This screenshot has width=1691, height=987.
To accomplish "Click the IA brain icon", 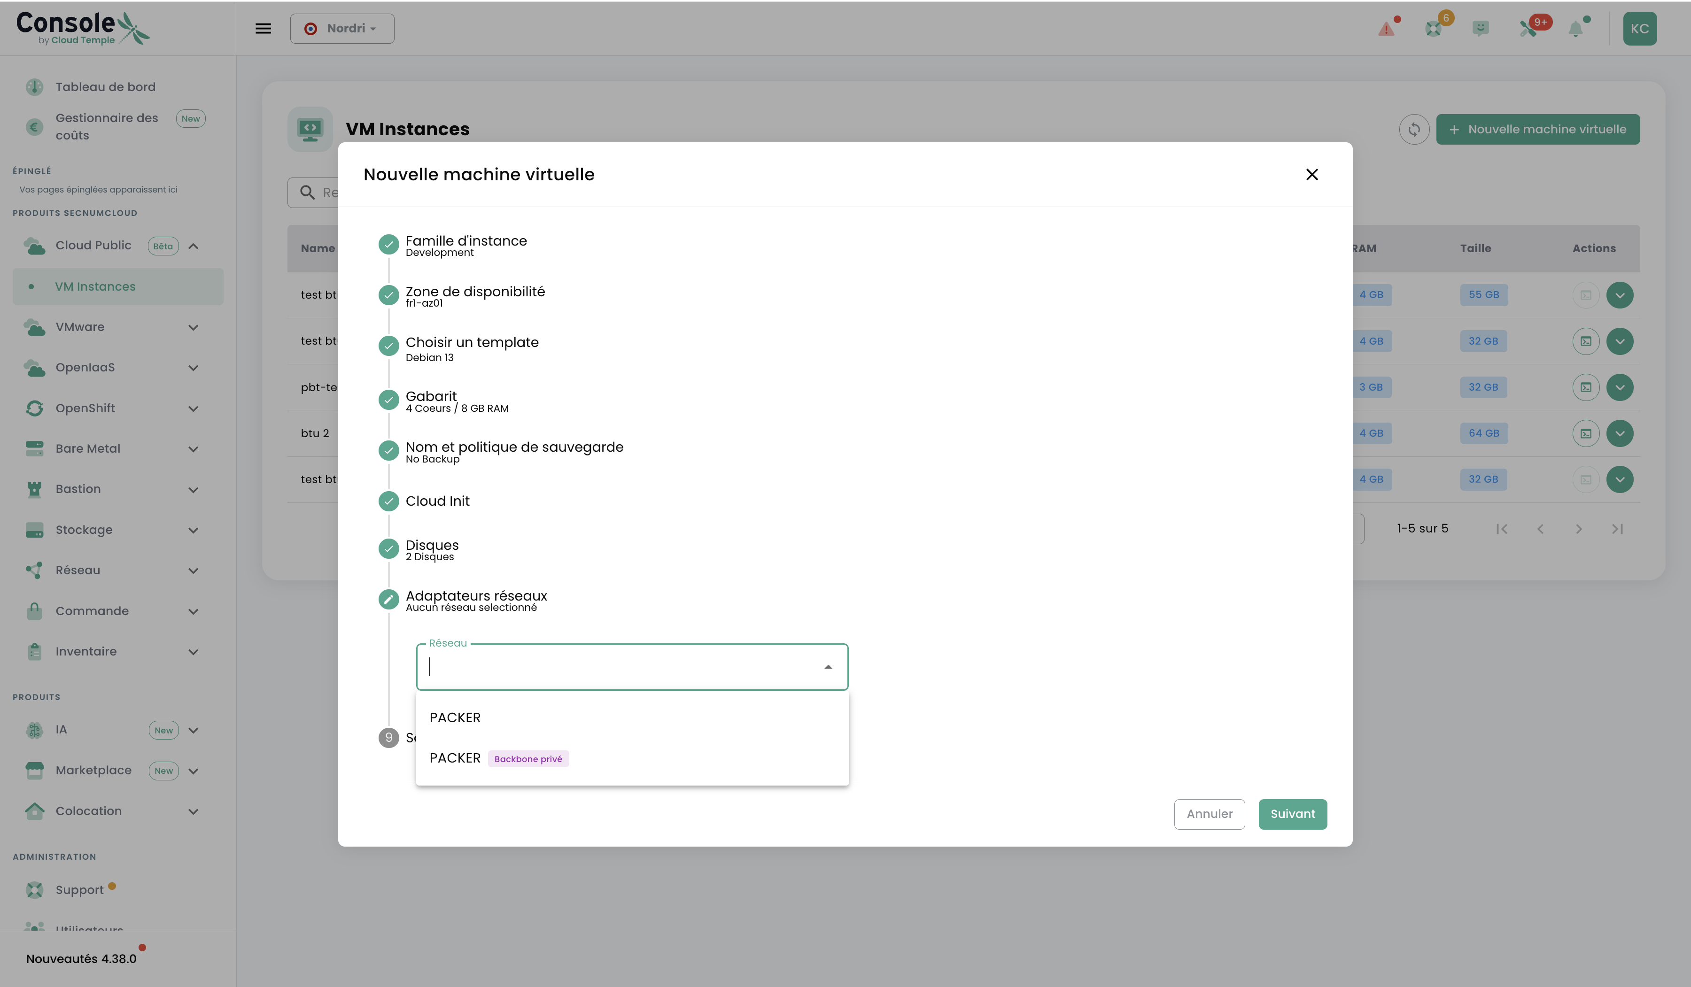I will click(x=34, y=730).
